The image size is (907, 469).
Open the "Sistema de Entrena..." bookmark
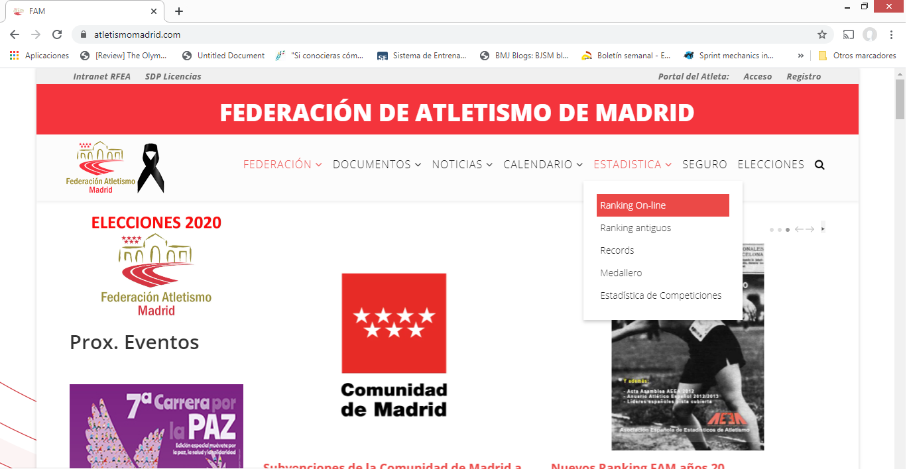click(422, 56)
